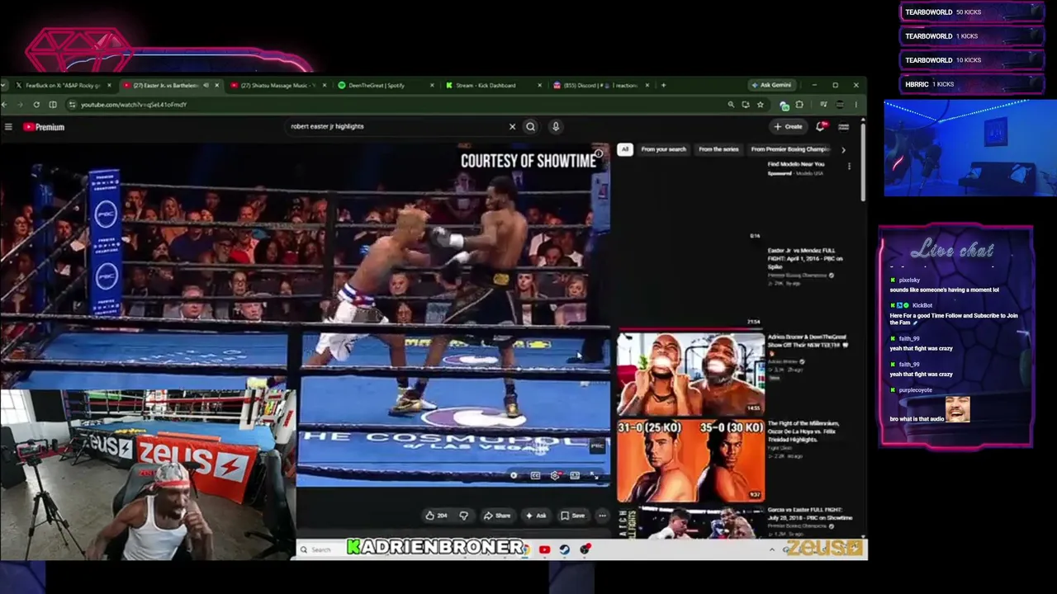Open The Fight of the Millennium video title
This screenshot has width=1057, height=594.
tap(804, 431)
